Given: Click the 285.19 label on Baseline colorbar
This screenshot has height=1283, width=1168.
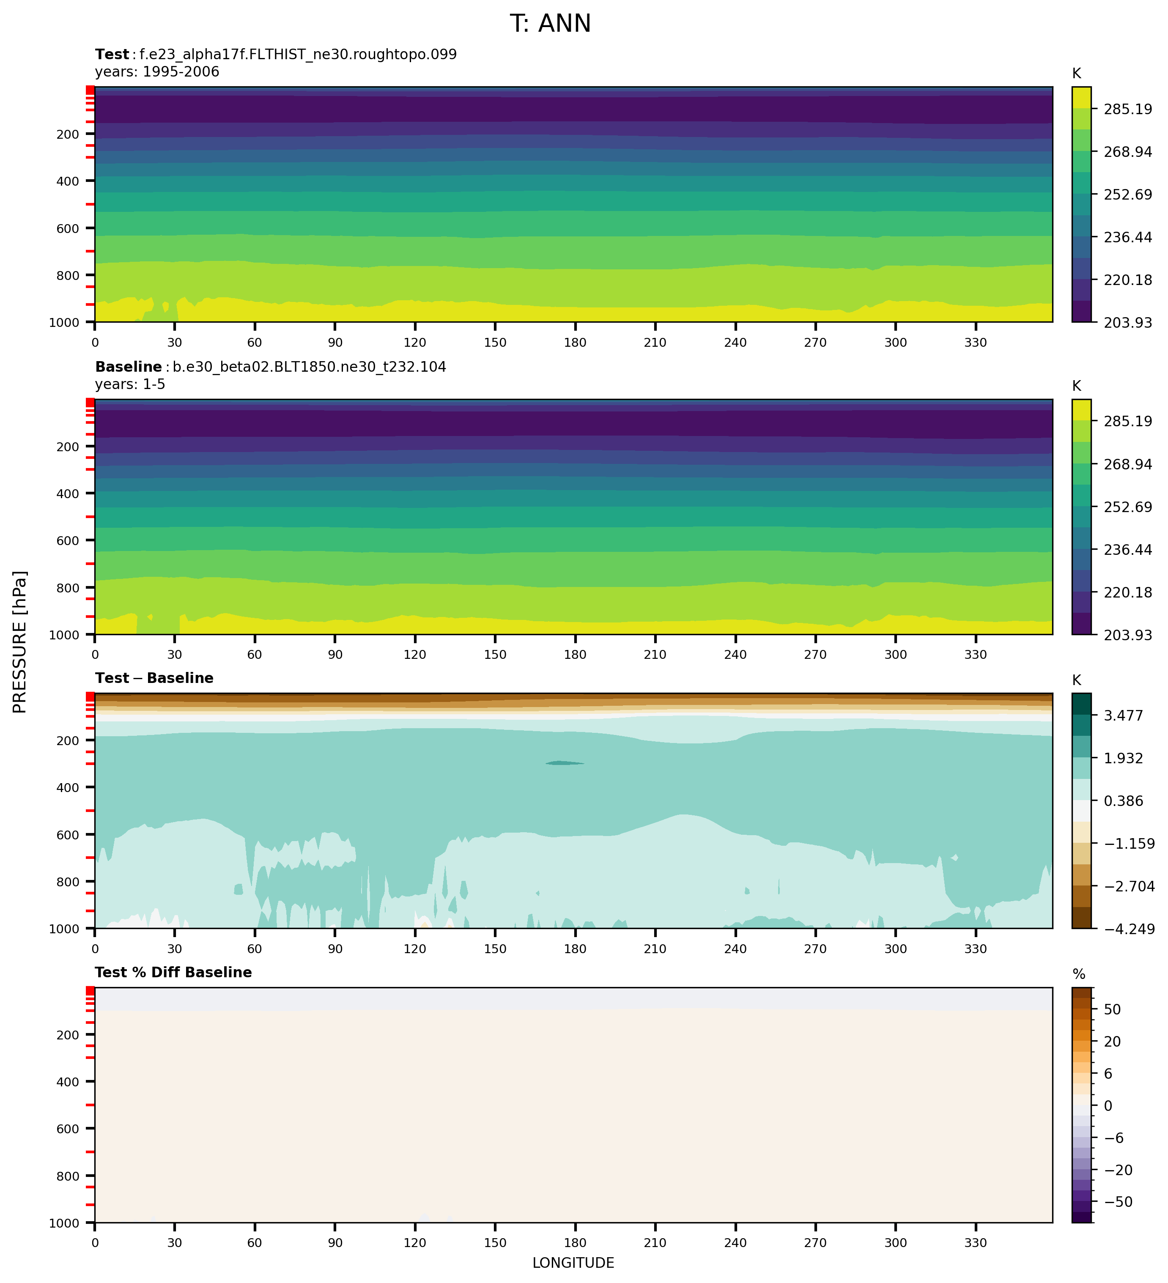Looking at the screenshot, I should coord(1128,421).
